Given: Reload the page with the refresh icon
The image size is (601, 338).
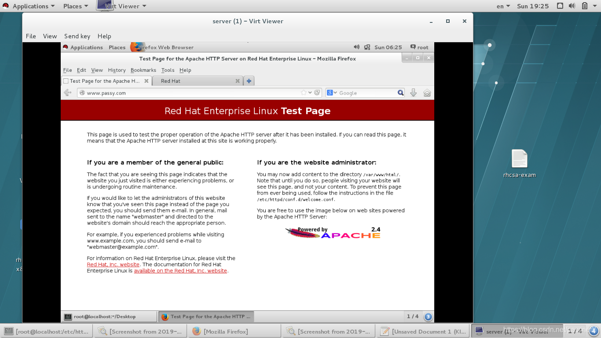Looking at the screenshot, I should click(317, 93).
